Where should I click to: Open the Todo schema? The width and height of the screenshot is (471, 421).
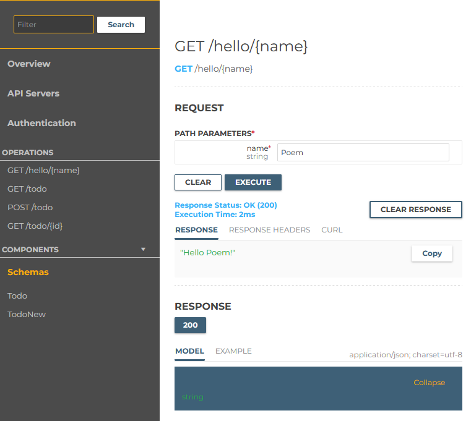pos(17,296)
